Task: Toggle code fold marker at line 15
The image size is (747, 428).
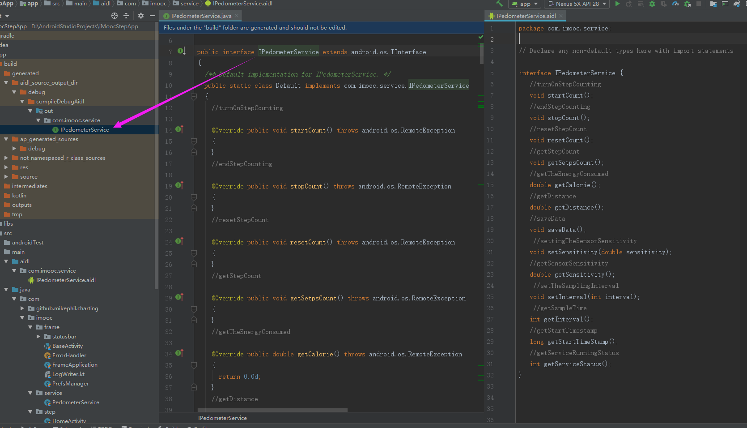Action: 194,141
